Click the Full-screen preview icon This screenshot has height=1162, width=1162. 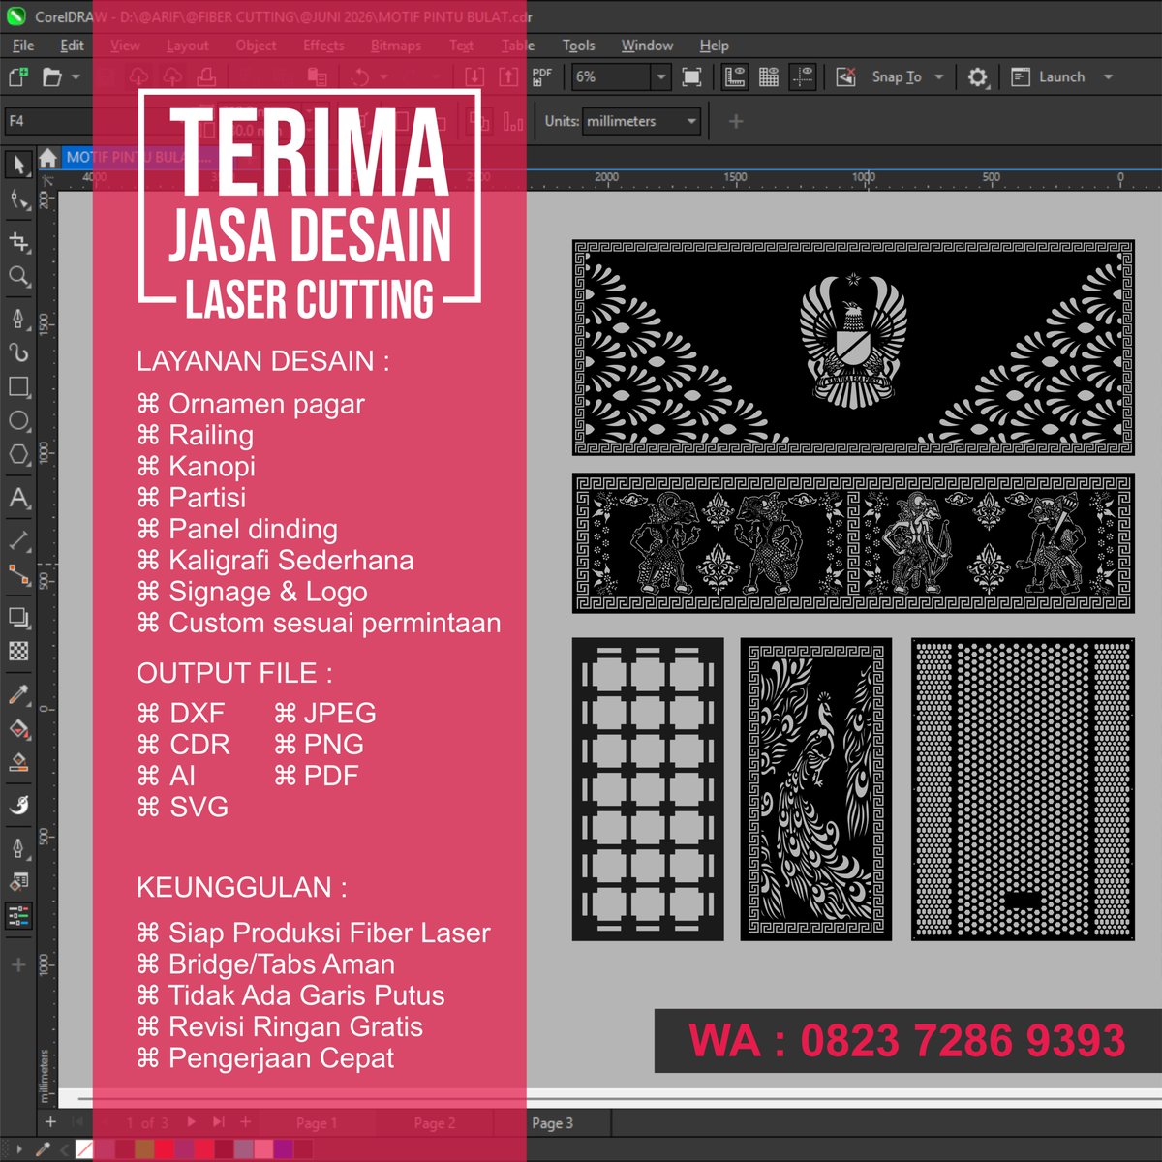tap(691, 77)
